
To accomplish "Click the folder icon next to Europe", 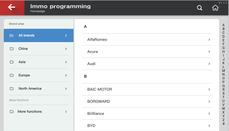I will click(x=11, y=75).
